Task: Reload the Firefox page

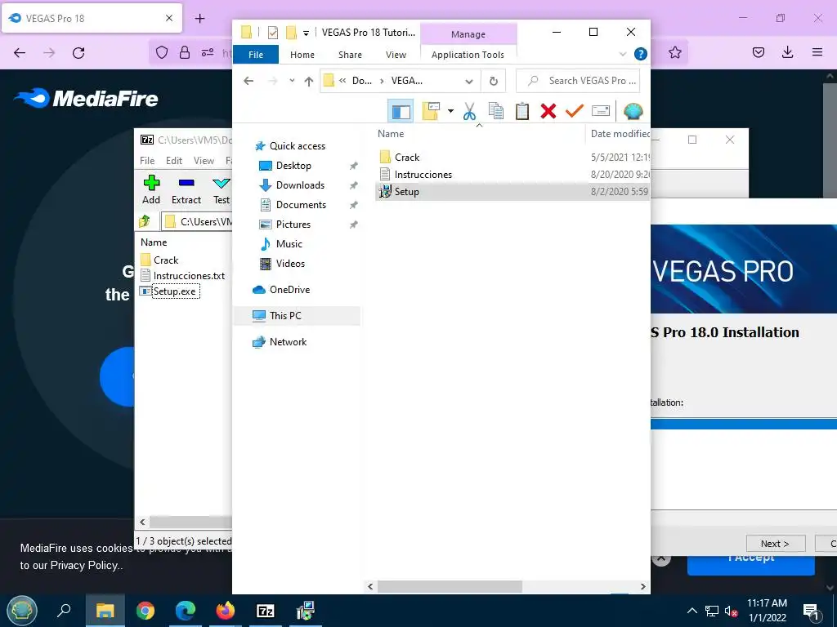Action: tap(78, 52)
